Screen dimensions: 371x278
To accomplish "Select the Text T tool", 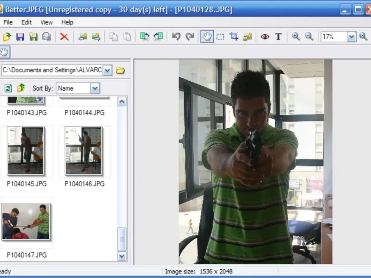I will [278, 37].
